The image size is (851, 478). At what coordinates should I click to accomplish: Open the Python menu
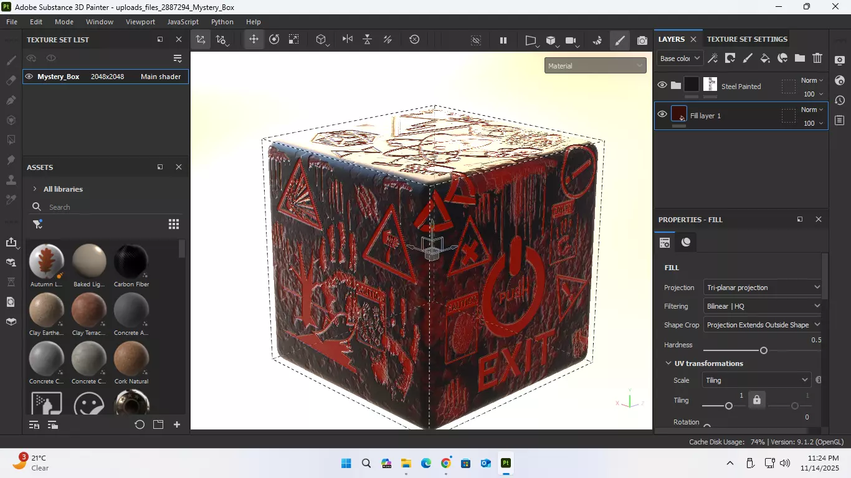click(x=222, y=22)
